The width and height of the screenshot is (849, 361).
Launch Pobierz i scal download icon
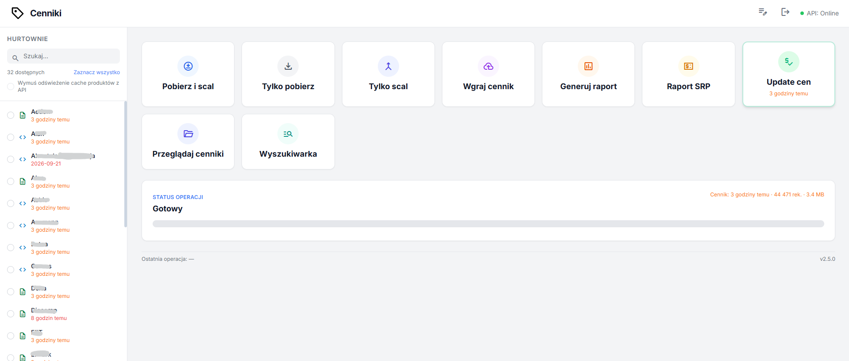coord(188,66)
